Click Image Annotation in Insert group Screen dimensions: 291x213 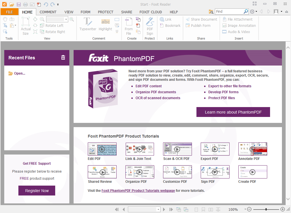point(239,25)
